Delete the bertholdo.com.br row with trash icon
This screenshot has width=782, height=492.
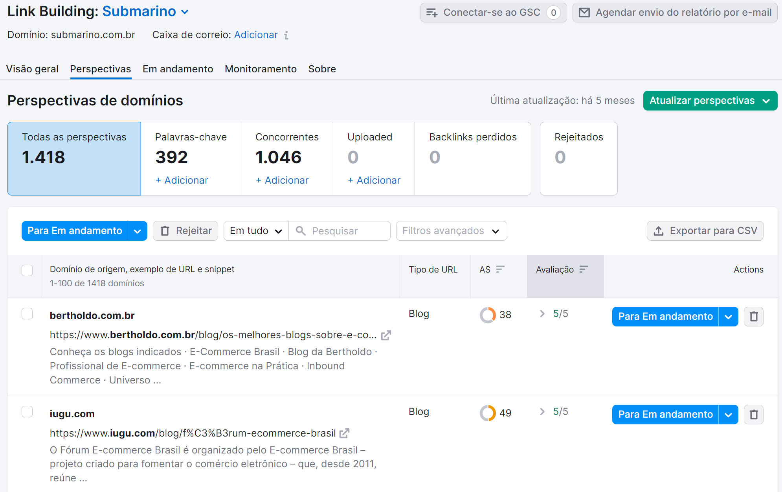tap(754, 317)
